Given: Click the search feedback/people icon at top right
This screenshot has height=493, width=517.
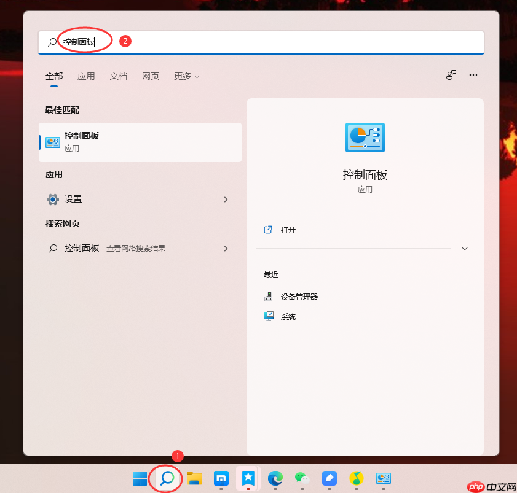Looking at the screenshot, I should pos(451,75).
